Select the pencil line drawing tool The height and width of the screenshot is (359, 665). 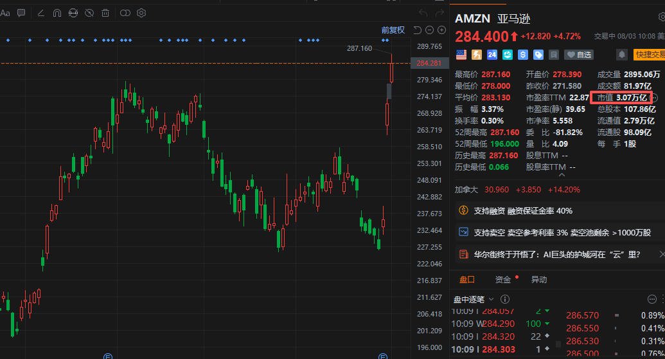tap(40, 13)
